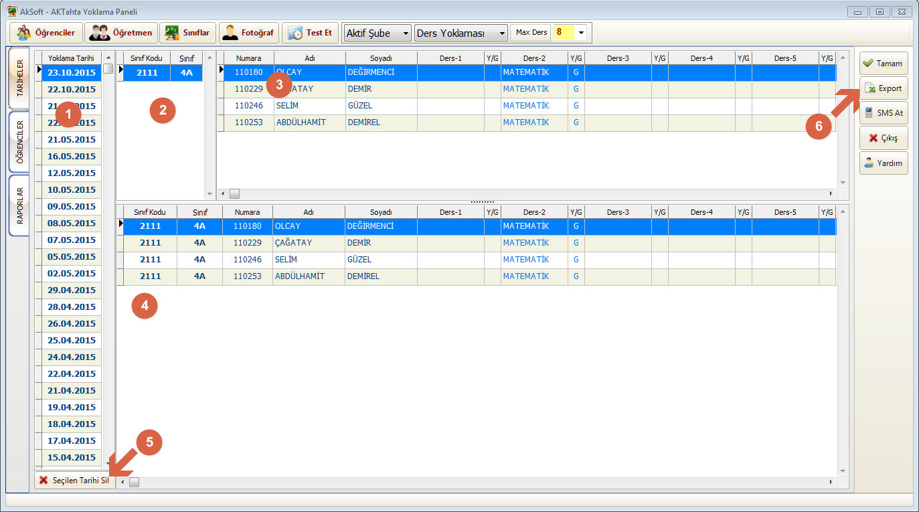This screenshot has width=919, height=512.
Task: Click the Seçilen Tarihi Sil button
Action: click(x=75, y=480)
